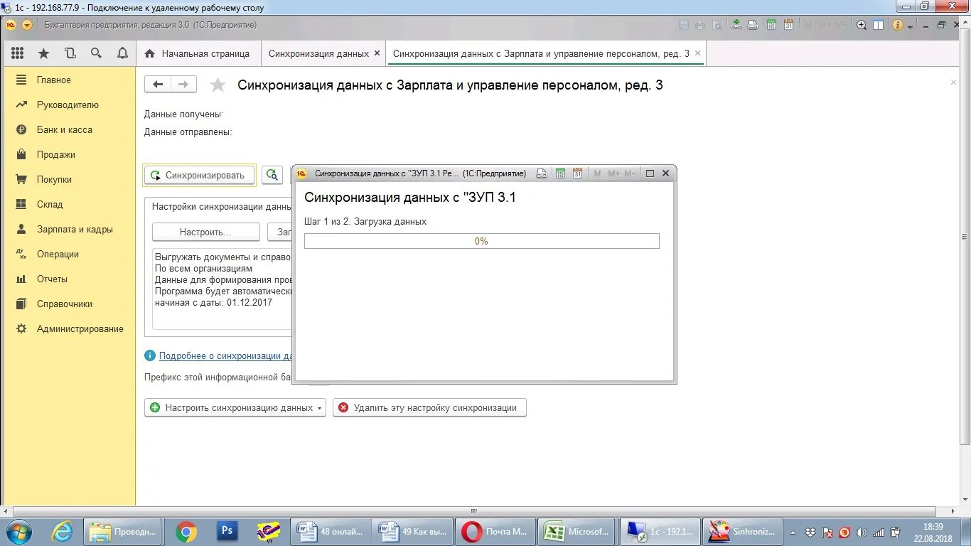Image resolution: width=971 pixels, height=546 pixels.
Task: Maximize the sync dialog window
Action: [x=650, y=173]
